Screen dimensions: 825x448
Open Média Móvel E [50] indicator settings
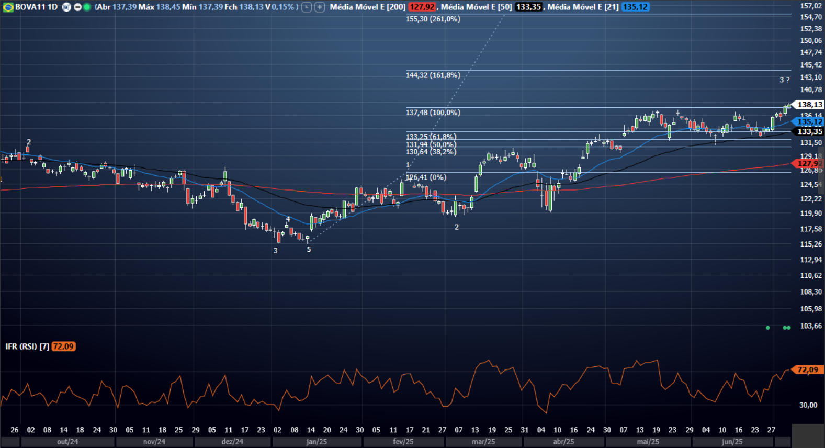pos(476,7)
